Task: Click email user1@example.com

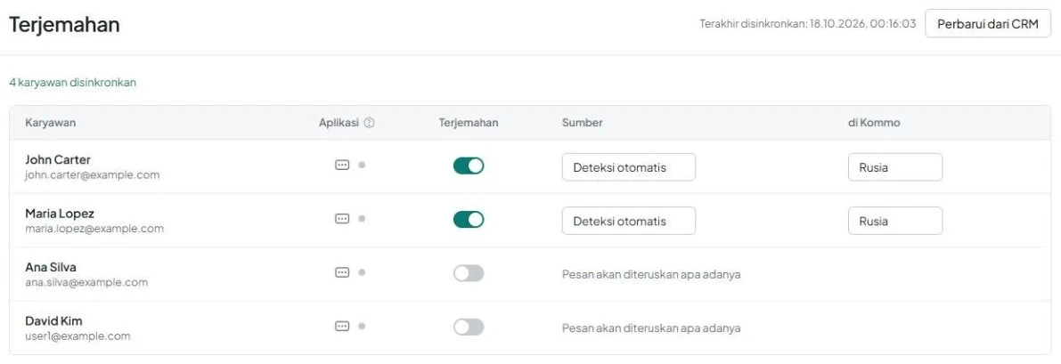Action: point(78,336)
